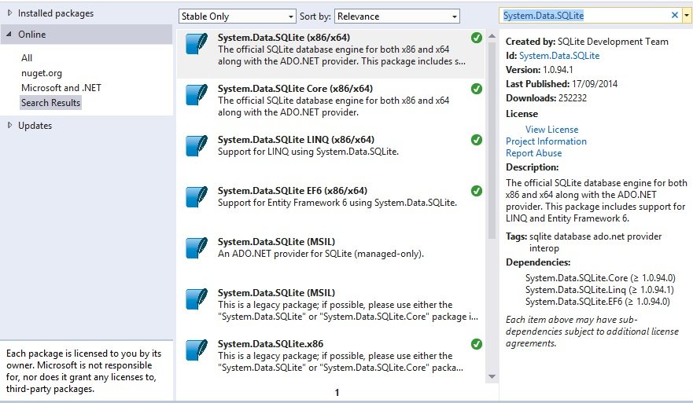Click installed checkmark on SQLite EF6 package
The width and height of the screenshot is (693, 403).
coord(477,191)
